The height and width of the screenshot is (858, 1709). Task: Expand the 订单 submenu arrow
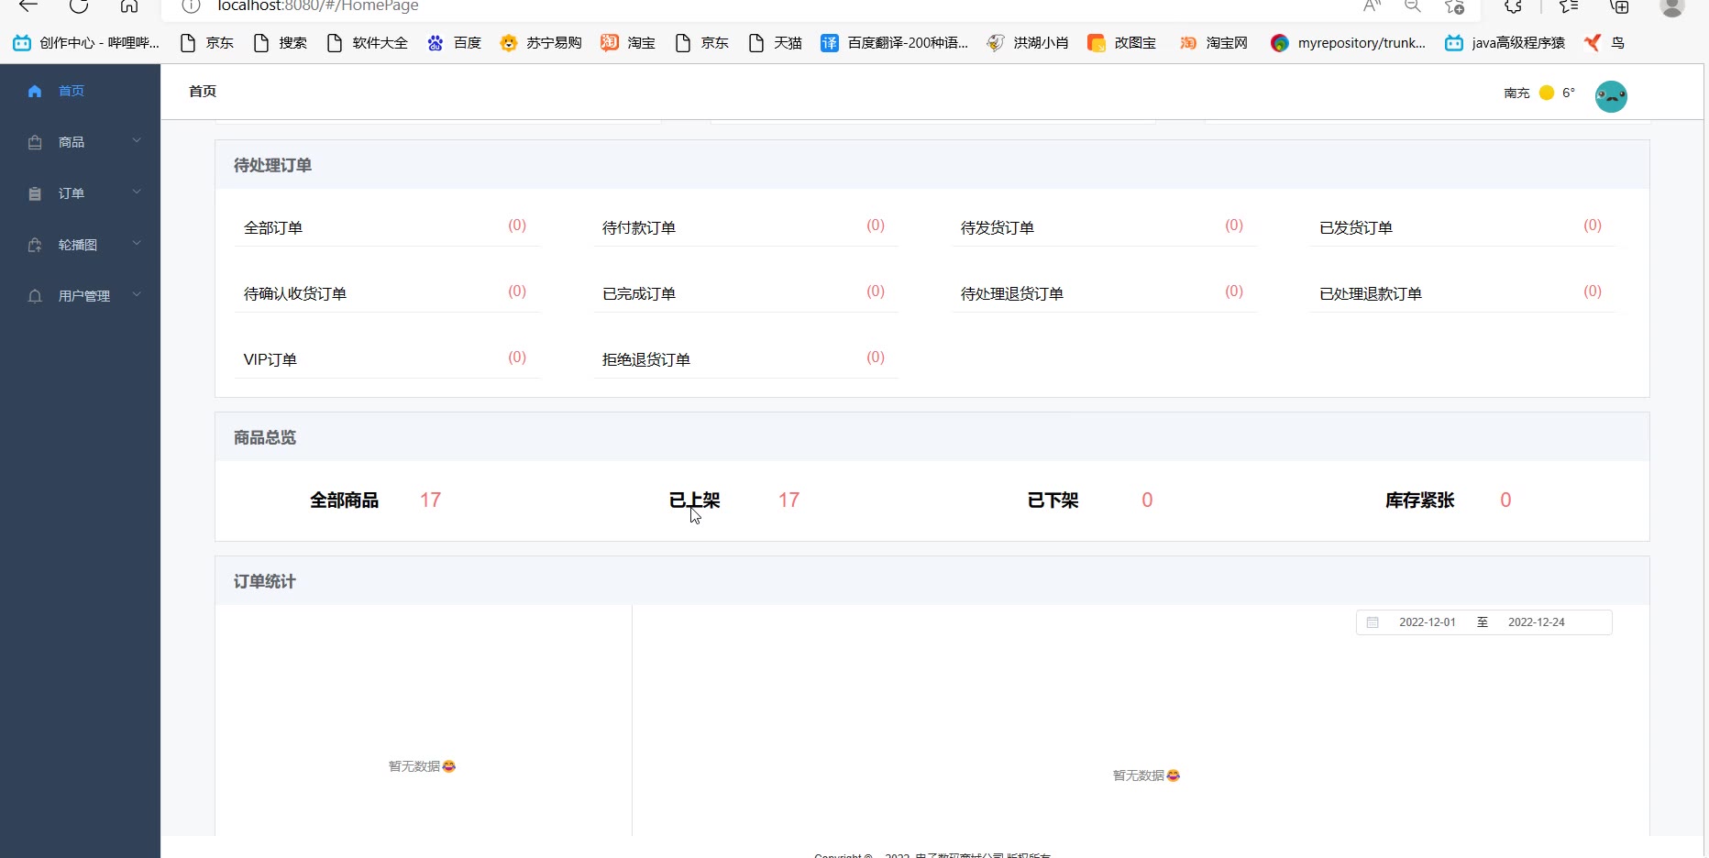point(137,192)
